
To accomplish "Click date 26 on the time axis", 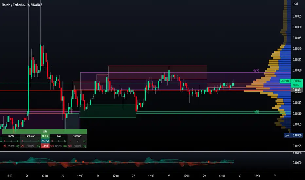I will [98, 176].
